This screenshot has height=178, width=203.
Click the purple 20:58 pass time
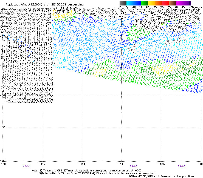tap(26, 166)
